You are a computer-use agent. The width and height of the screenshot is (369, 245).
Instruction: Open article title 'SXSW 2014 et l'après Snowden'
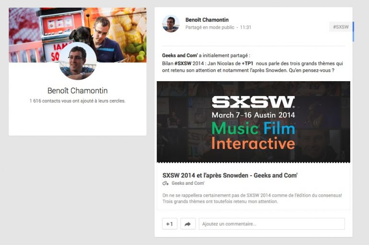(230, 175)
